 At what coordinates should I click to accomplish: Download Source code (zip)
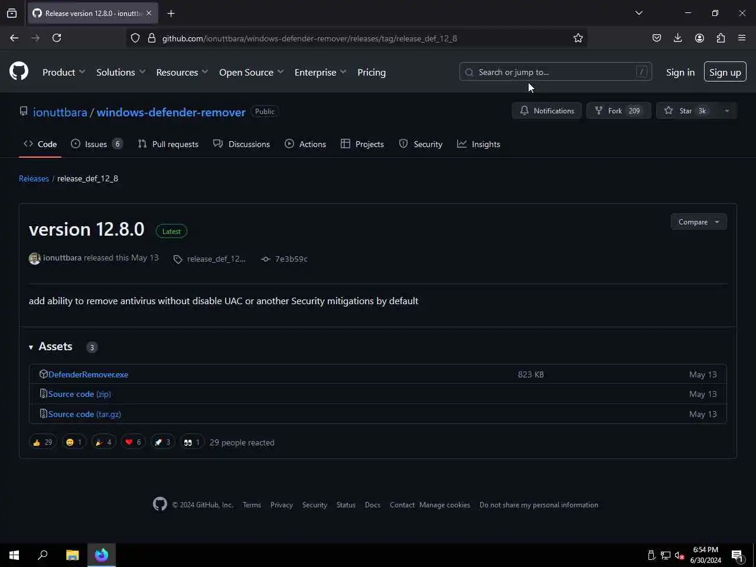(80, 394)
